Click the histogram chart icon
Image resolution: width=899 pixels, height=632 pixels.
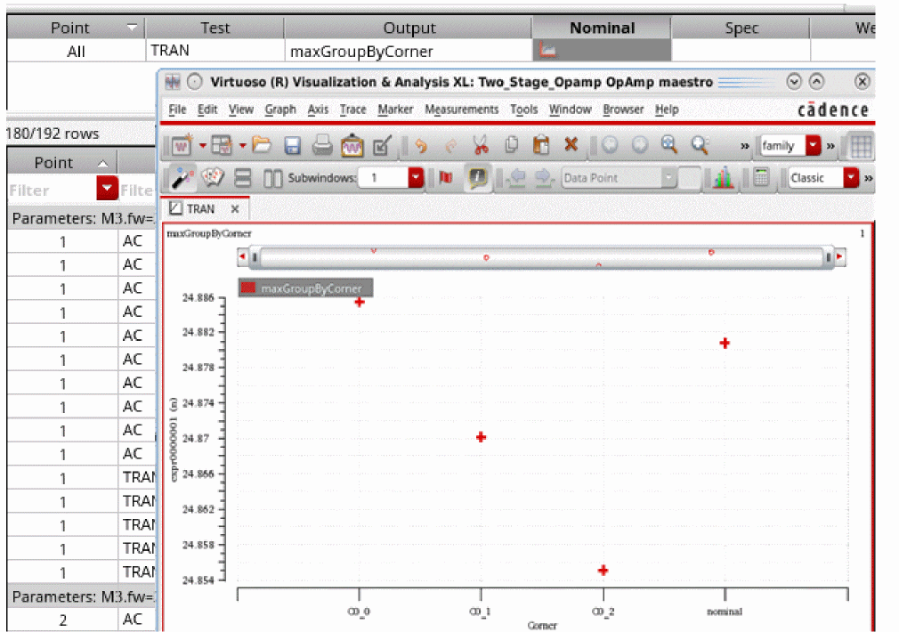tap(725, 178)
